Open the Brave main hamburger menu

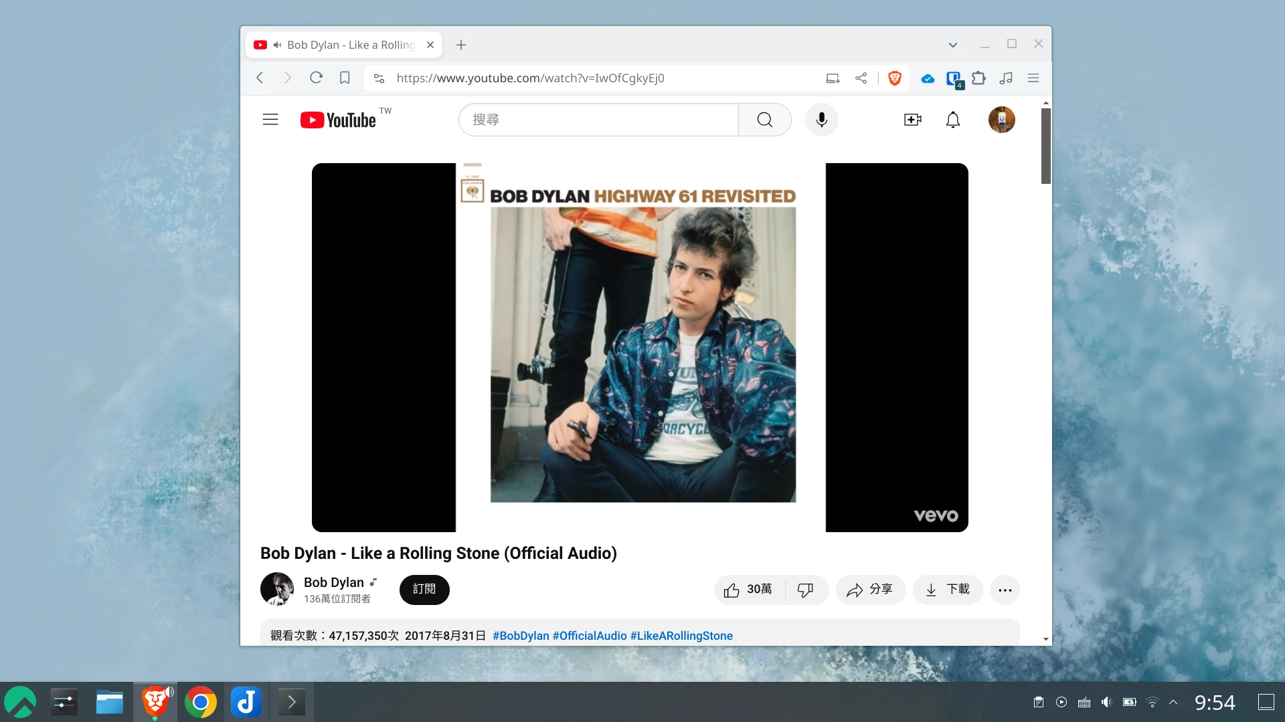1033,78
